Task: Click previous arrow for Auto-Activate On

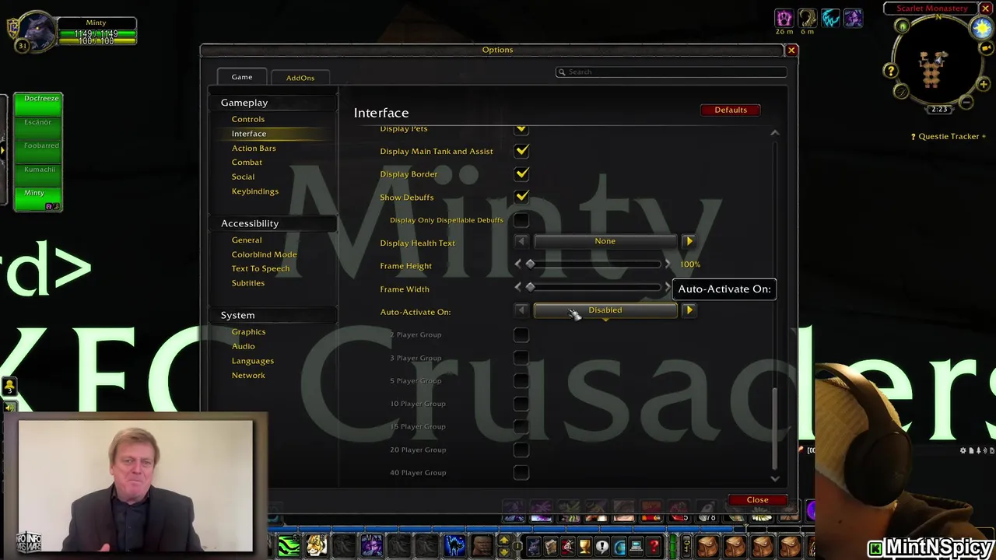Action: pos(521,310)
